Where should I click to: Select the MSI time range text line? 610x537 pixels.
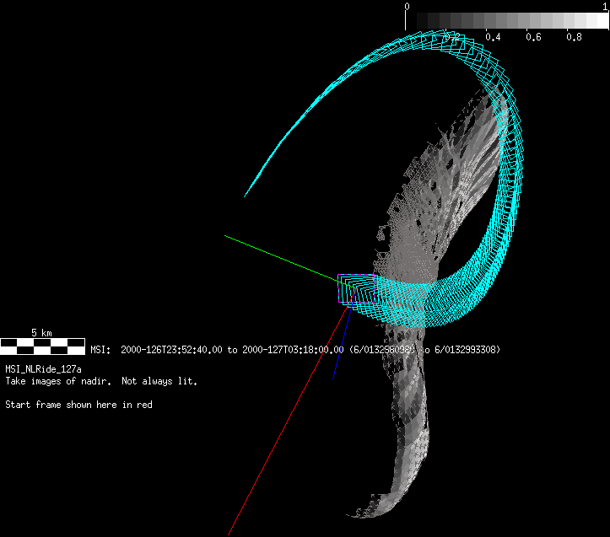(295, 350)
